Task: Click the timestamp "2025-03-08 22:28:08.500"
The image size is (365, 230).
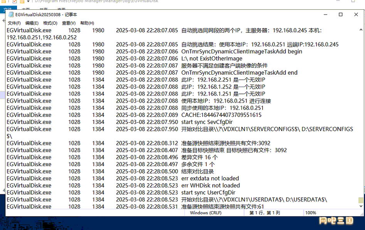Action: (147, 172)
